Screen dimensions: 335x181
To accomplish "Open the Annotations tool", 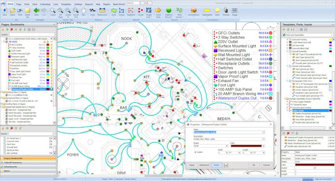I will (x=194, y=10).
